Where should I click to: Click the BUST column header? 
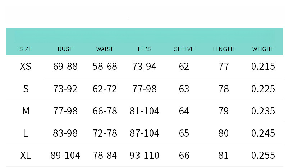tap(65, 49)
